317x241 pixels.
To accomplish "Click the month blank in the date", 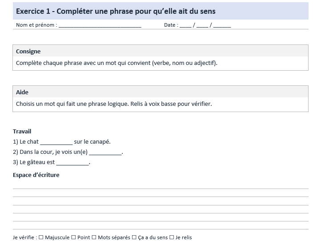I will [x=202, y=26].
